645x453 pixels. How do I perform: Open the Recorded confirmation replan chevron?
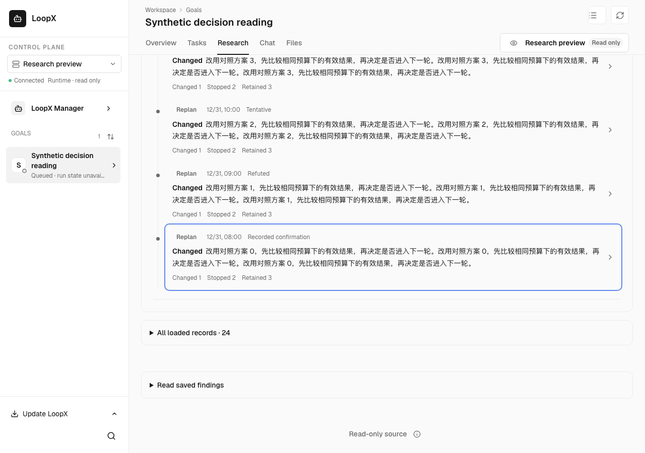point(610,257)
